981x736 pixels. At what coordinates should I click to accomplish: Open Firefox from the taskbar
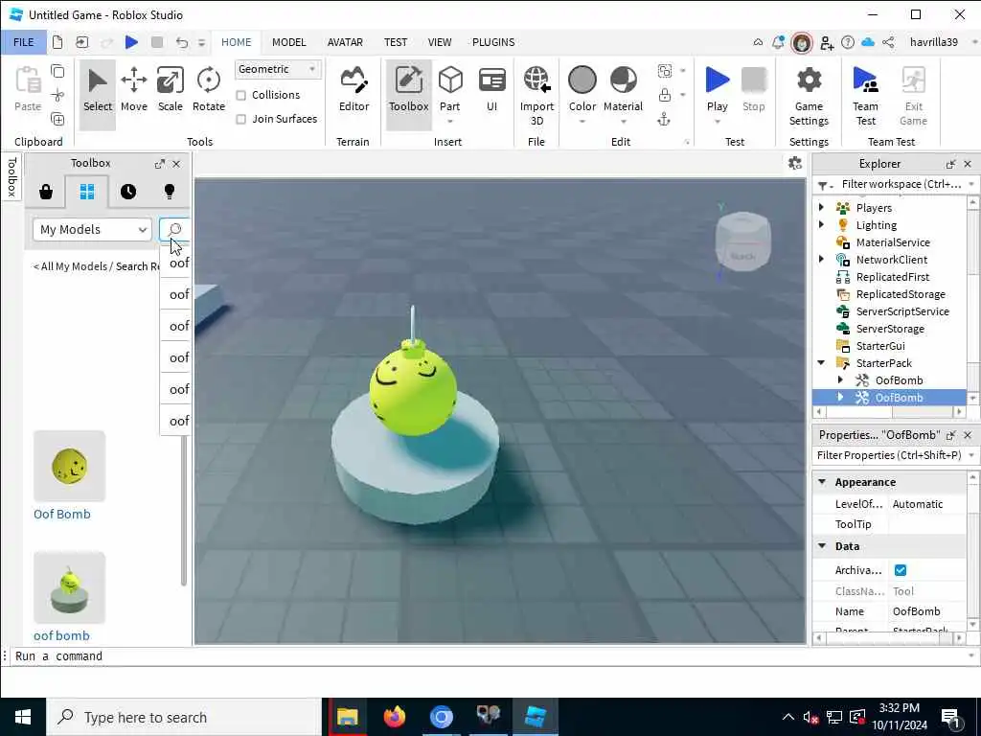tap(394, 717)
